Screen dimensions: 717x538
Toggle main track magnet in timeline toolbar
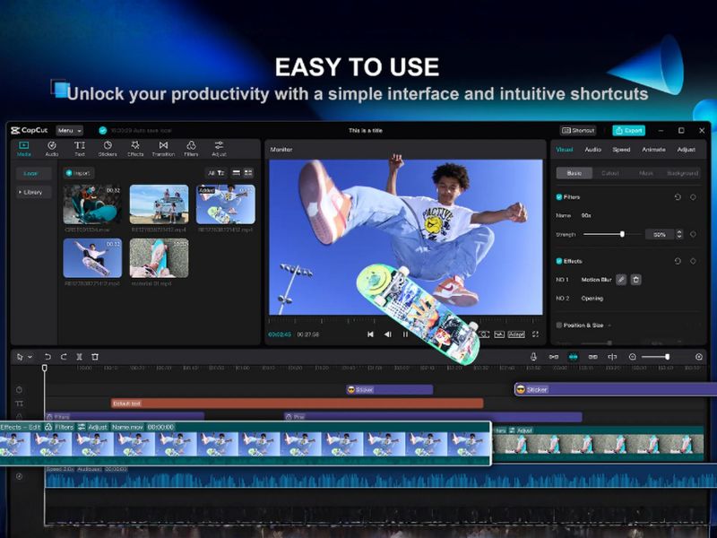coord(554,357)
